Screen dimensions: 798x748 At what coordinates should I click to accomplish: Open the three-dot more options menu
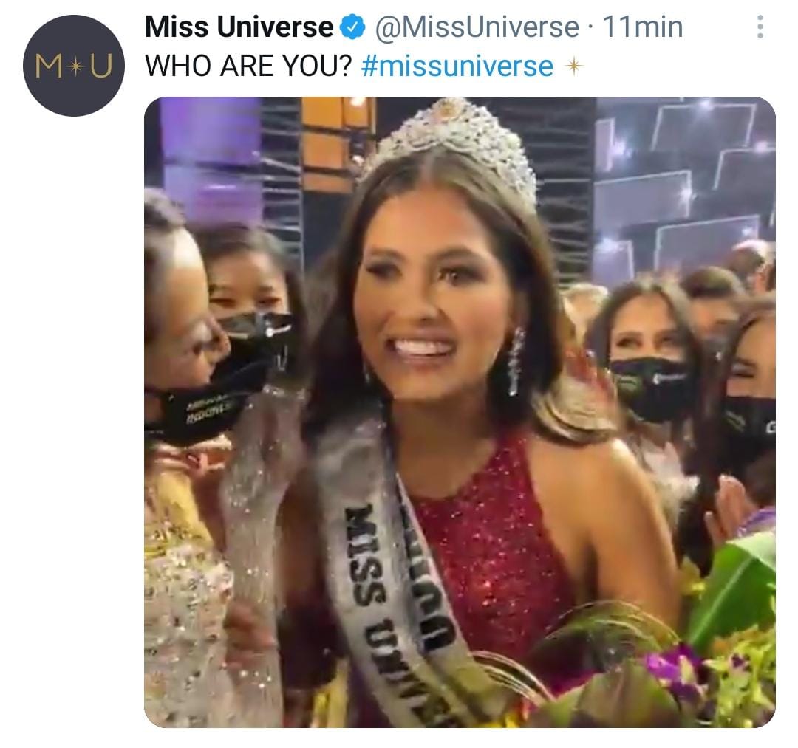point(760,27)
